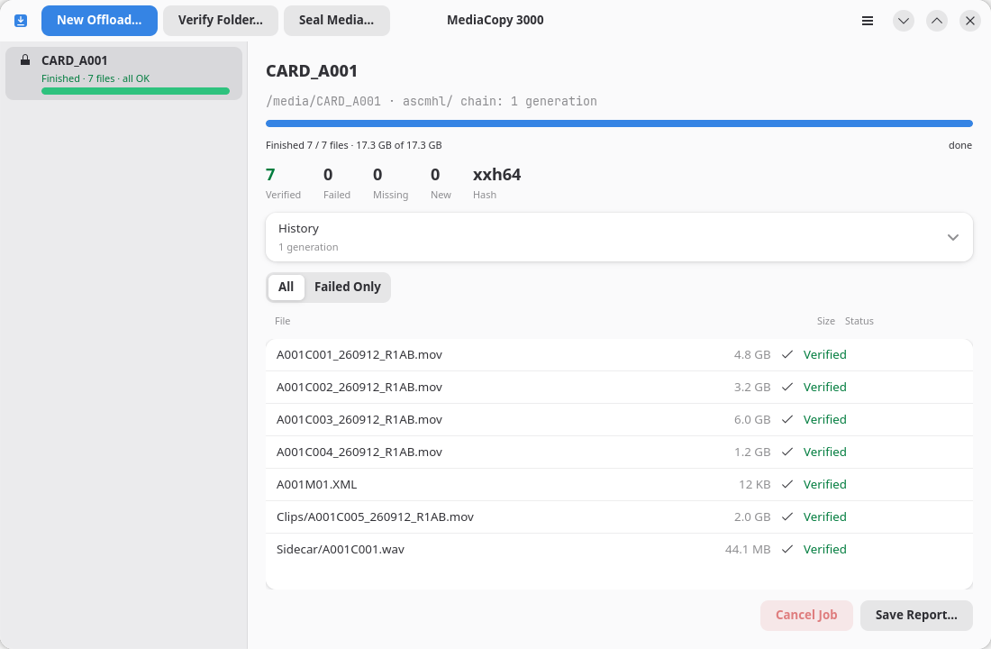Show All files filter
Screen dimensions: 991x649
(286, 288)
